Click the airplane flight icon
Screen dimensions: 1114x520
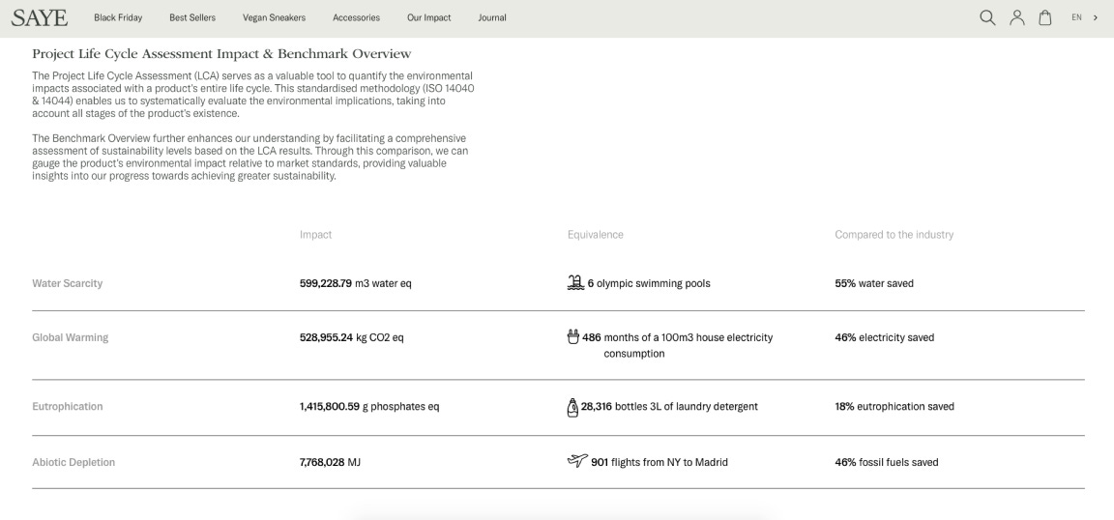pyautogui.click(x=577, y=461)
